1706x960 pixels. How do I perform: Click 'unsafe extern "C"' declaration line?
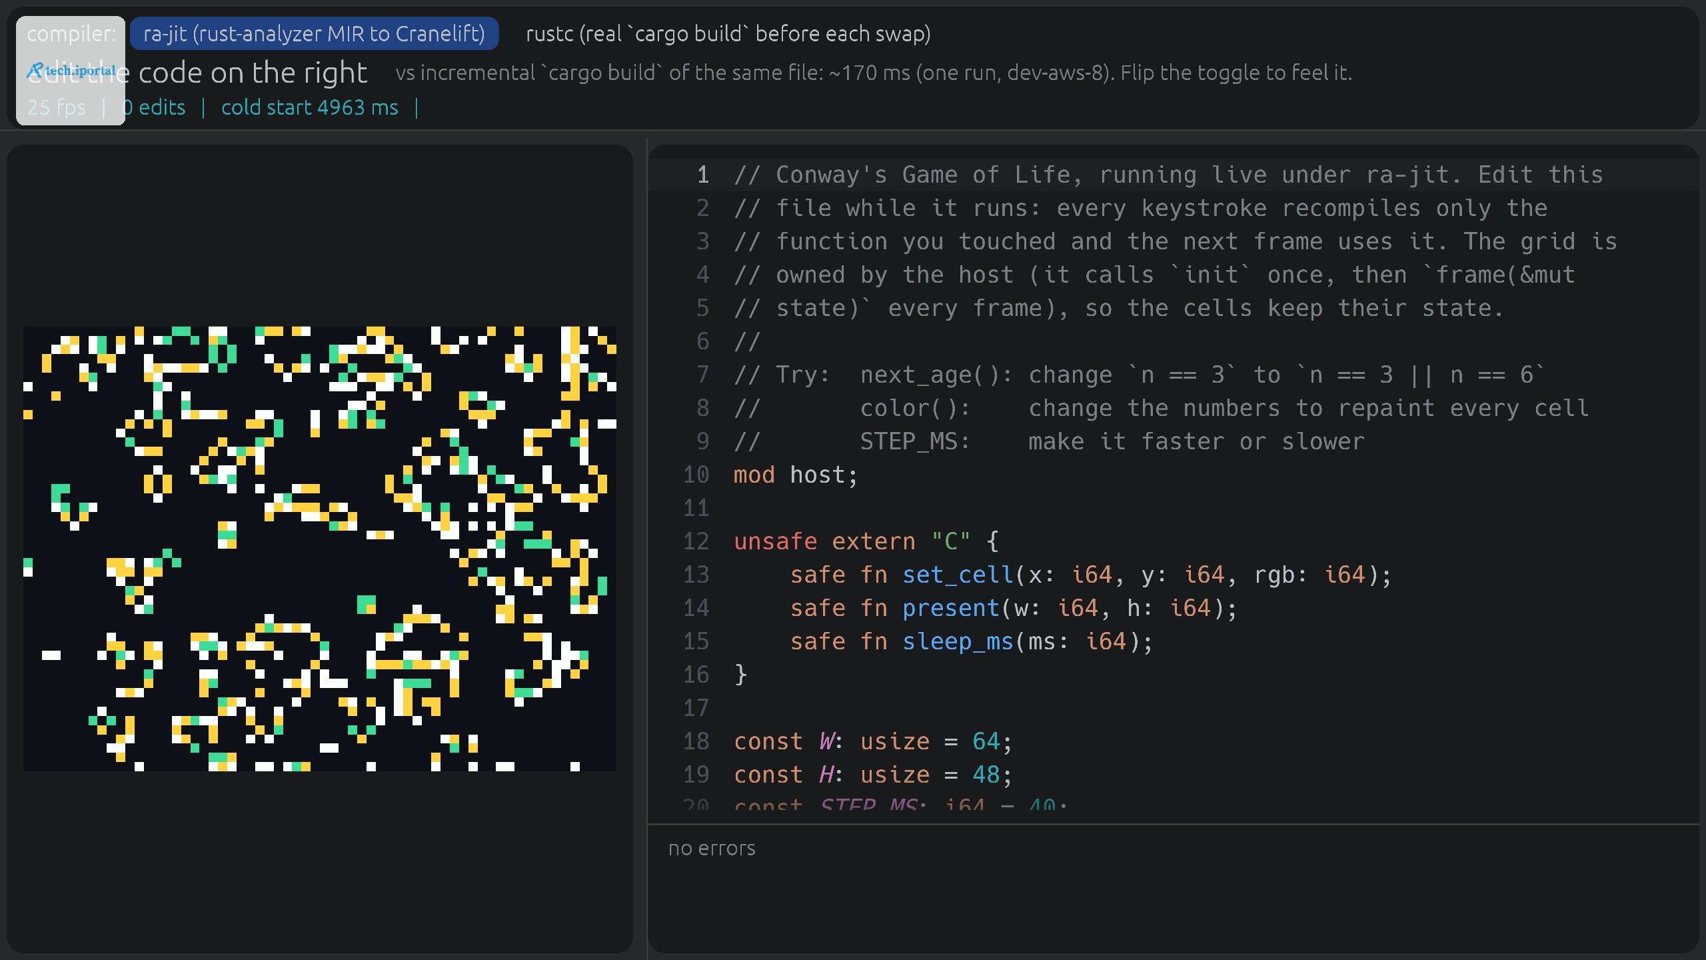click(866, 541)
